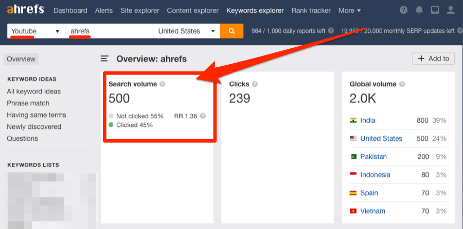The image size is (463, 229).
Task: Open Having same terms in sidebar
Action: 37,115
